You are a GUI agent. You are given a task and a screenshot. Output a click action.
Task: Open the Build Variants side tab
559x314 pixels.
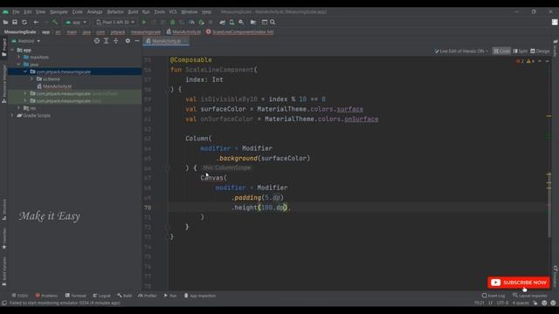pos(3,271)
